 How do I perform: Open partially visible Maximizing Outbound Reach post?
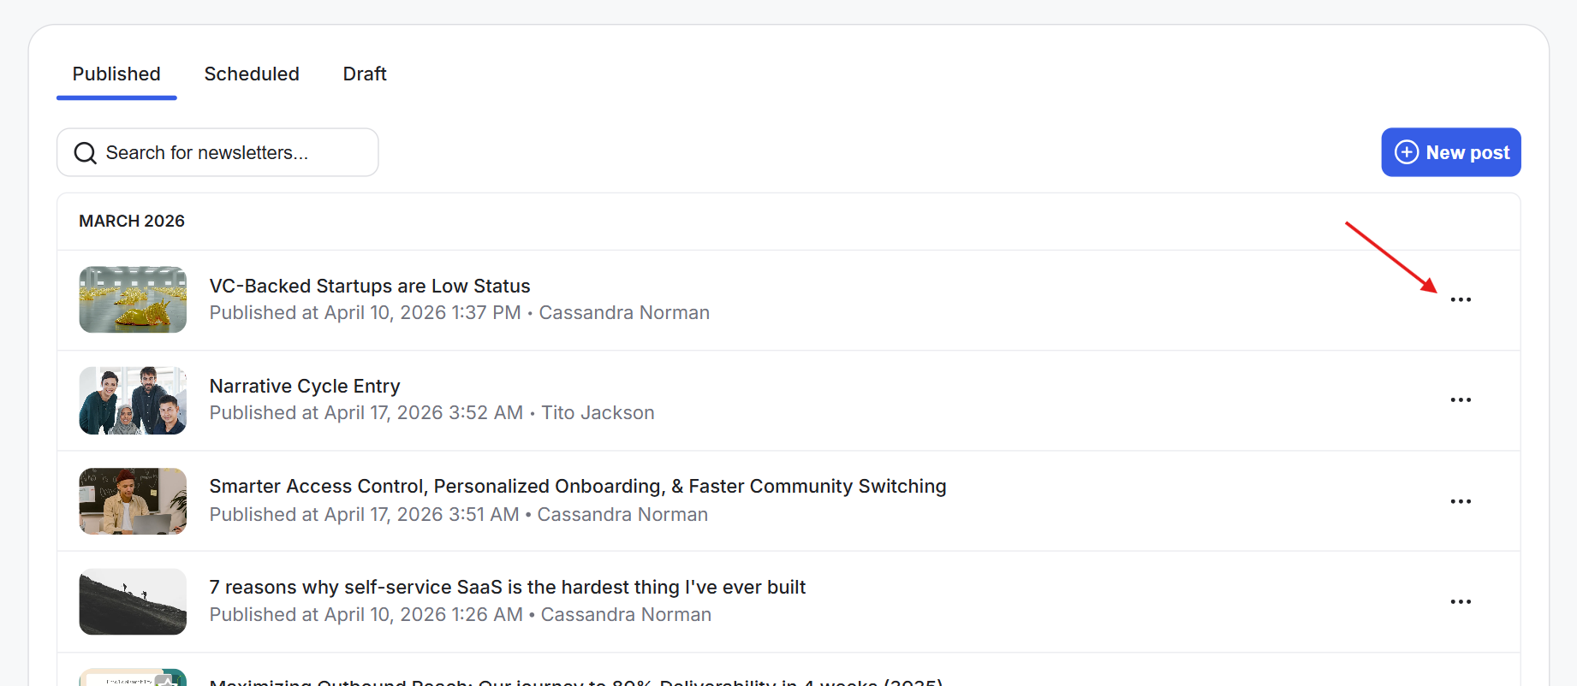tap(575, 681)
